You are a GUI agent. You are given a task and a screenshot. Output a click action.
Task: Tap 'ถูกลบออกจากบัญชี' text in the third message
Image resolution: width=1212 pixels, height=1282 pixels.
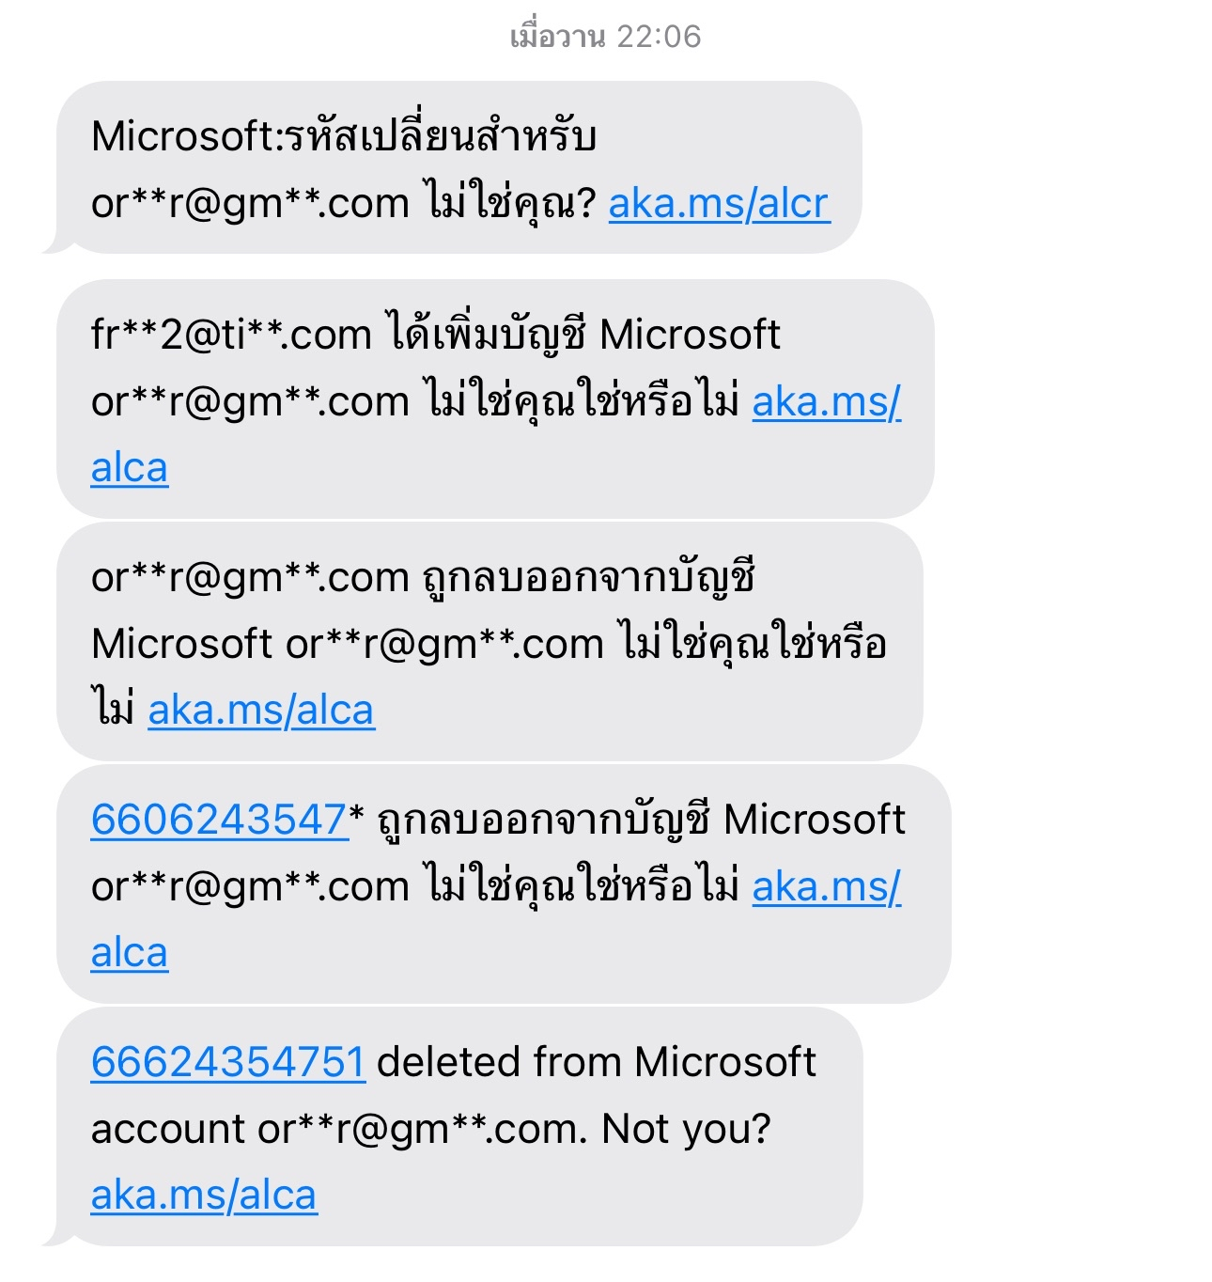tap(589, 577)
